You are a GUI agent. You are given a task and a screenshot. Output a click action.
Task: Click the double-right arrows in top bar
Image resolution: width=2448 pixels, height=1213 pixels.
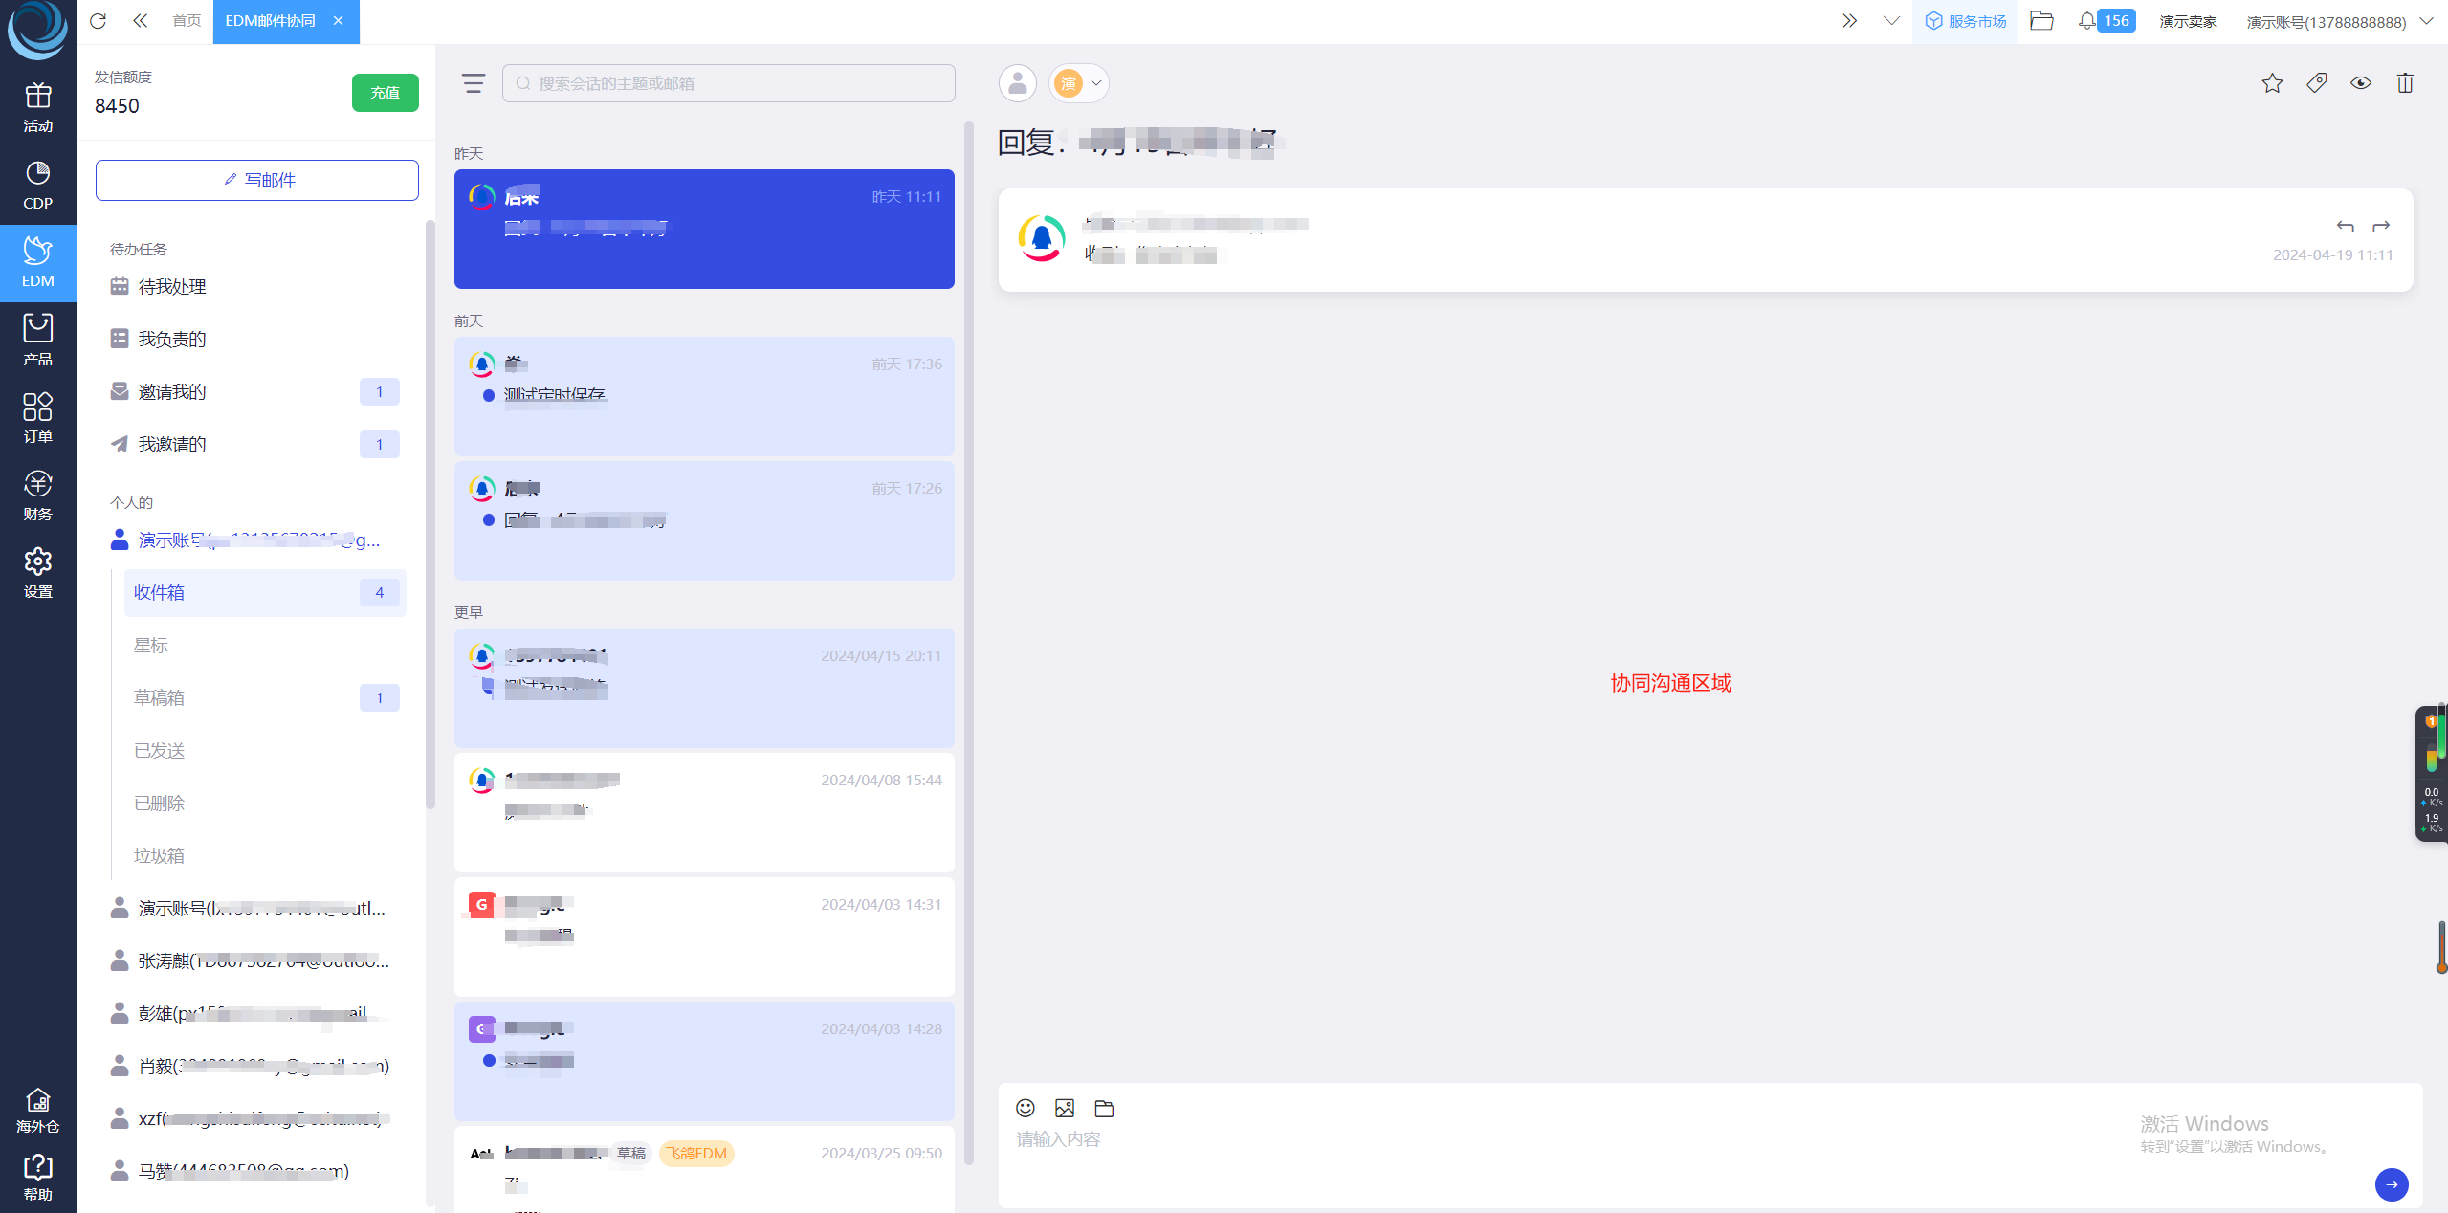[x=1849, y=21]
